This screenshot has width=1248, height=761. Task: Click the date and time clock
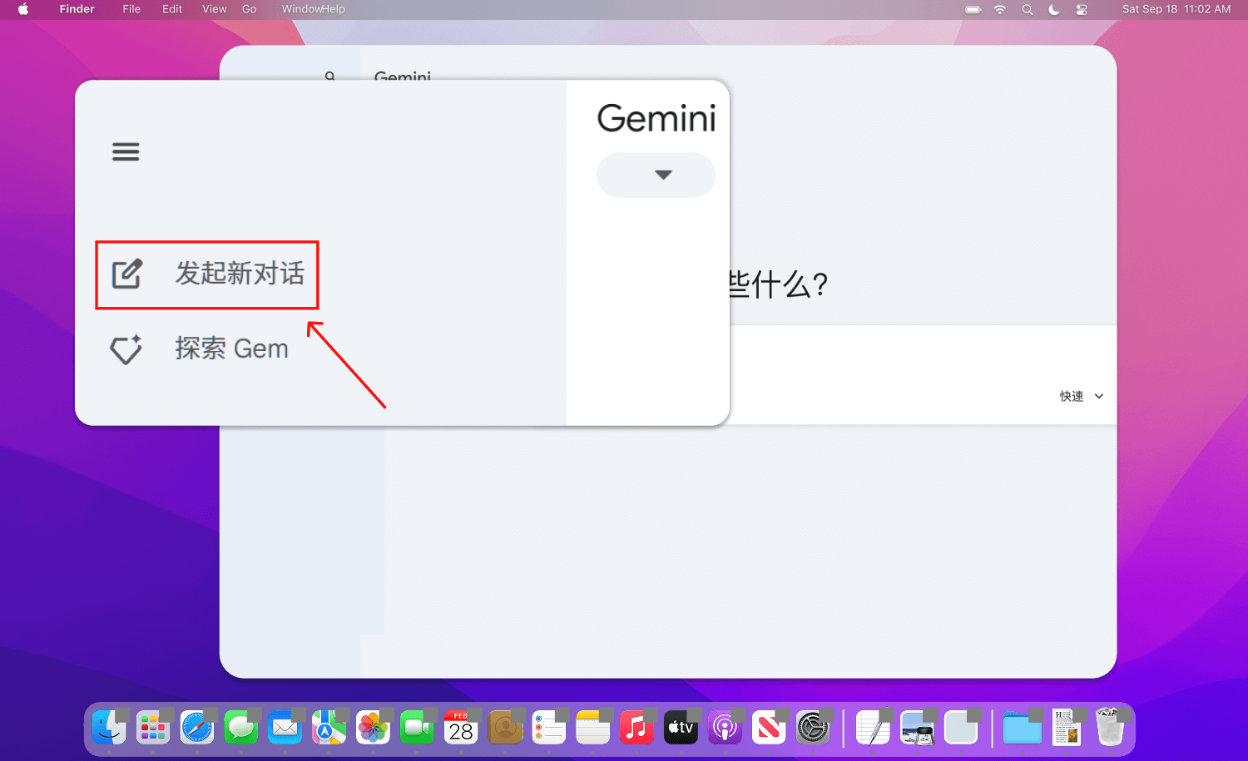1176,9
